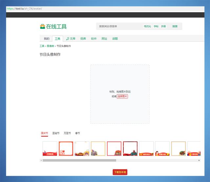
Task: Open the 文库 tab with leaf icon
Action: [x=71, y=39]
